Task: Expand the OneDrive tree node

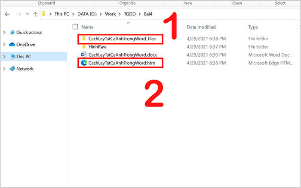Action: 4,45
